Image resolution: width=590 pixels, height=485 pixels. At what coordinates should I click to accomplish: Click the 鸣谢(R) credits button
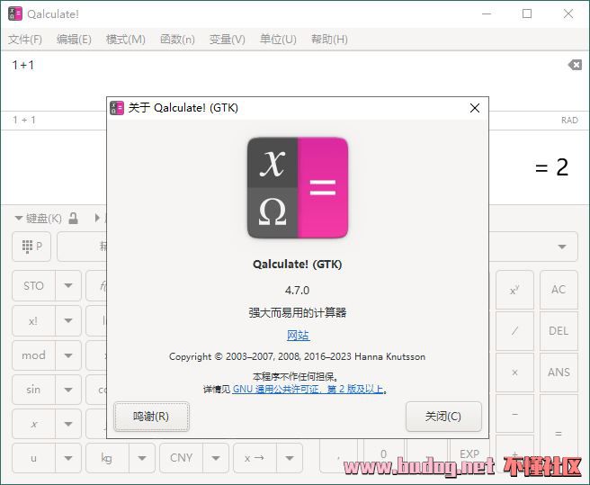pos(151,417)
